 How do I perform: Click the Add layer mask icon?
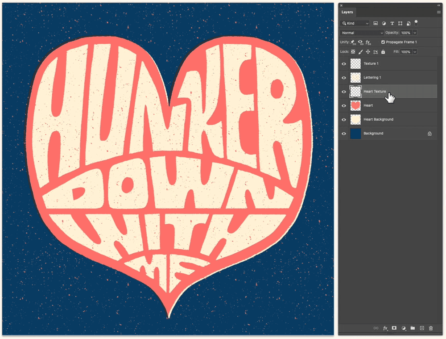[394, 328]
